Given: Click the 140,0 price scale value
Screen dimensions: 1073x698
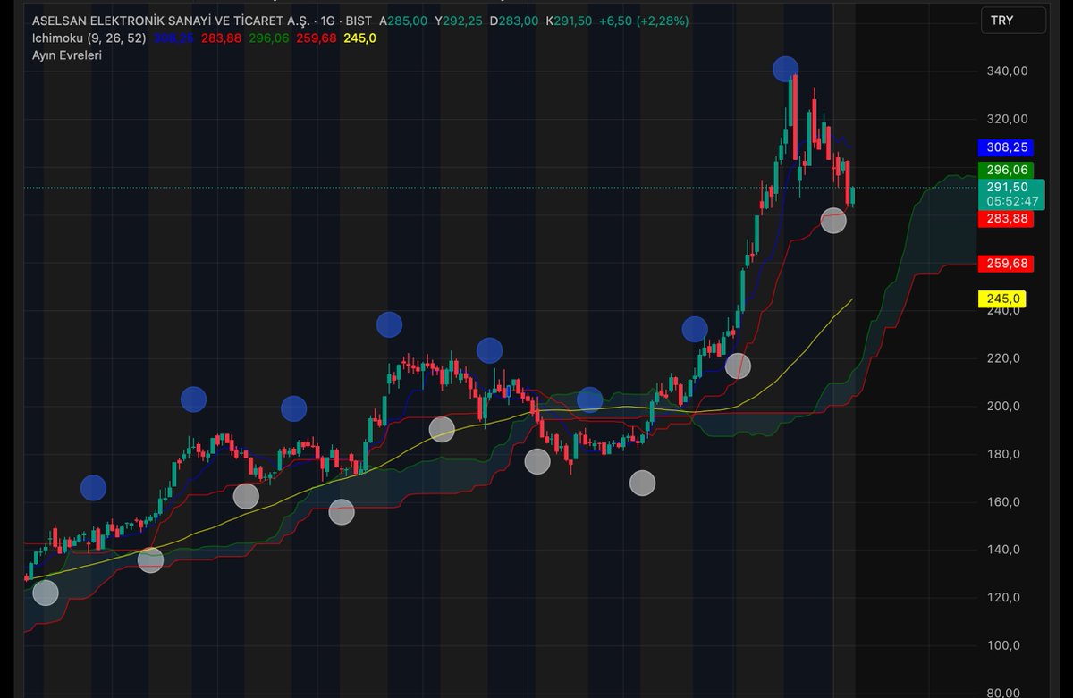Looking at the screenshot, I should [1003, 550].
